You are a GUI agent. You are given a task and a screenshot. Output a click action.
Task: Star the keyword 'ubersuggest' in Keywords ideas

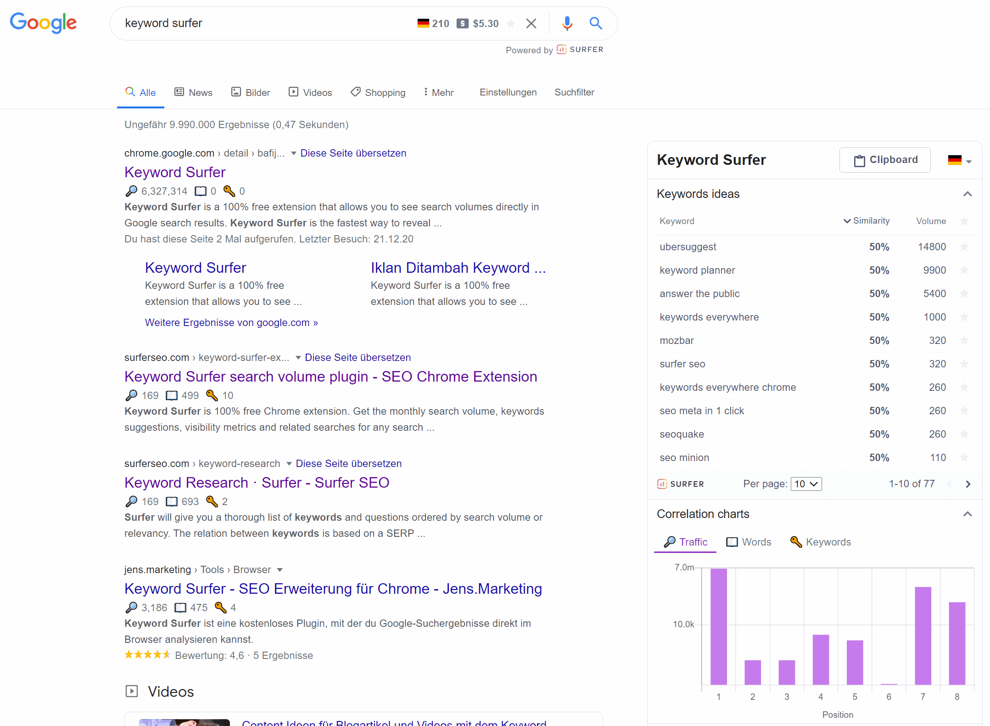click(964, 247)
